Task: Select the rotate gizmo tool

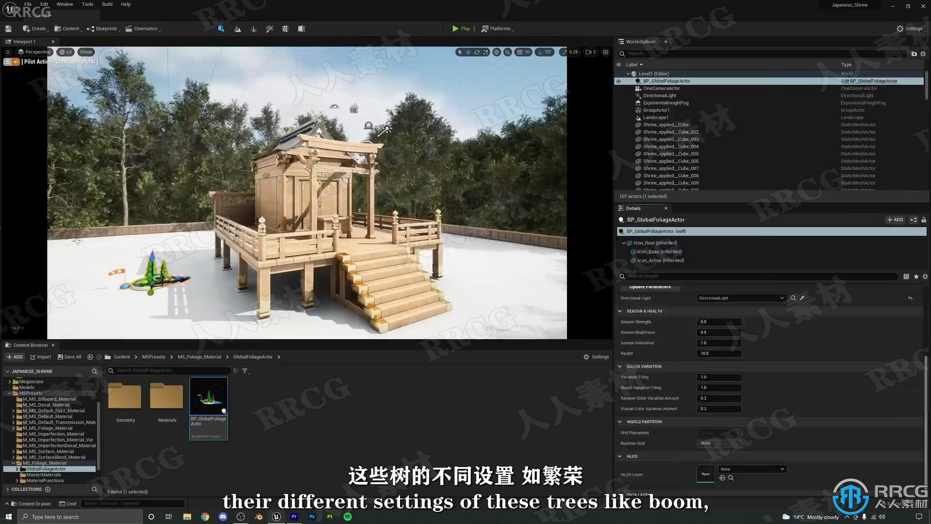Action: tap(477, 52)
